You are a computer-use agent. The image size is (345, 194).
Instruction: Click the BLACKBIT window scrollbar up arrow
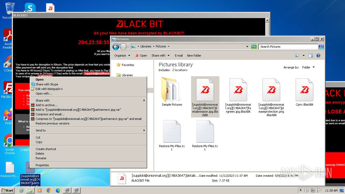point(267,20)
